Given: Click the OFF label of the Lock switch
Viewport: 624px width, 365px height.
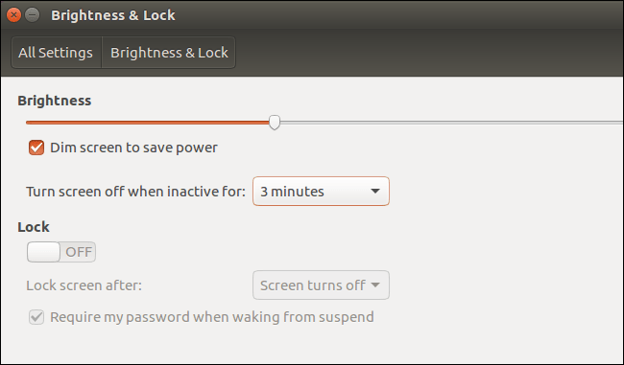Looking at the screenshot, I should 79,252.
